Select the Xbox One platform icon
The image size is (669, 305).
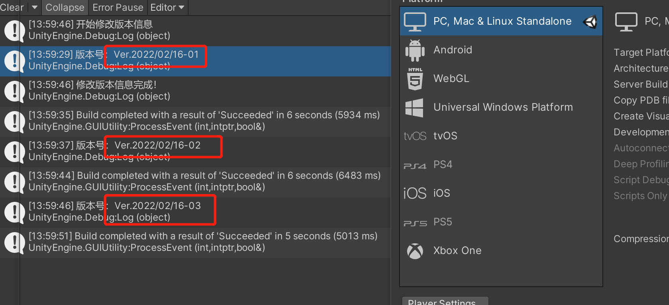click(x=415, y=250)
